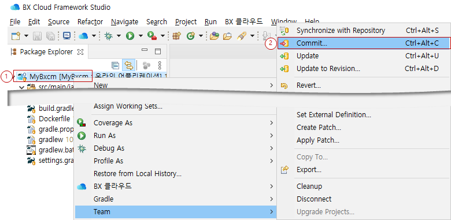The height and width of the screenshot is (220, 451).
Task: Toggle Link with Editor in Package Explorer
Action: pos(129,65)
